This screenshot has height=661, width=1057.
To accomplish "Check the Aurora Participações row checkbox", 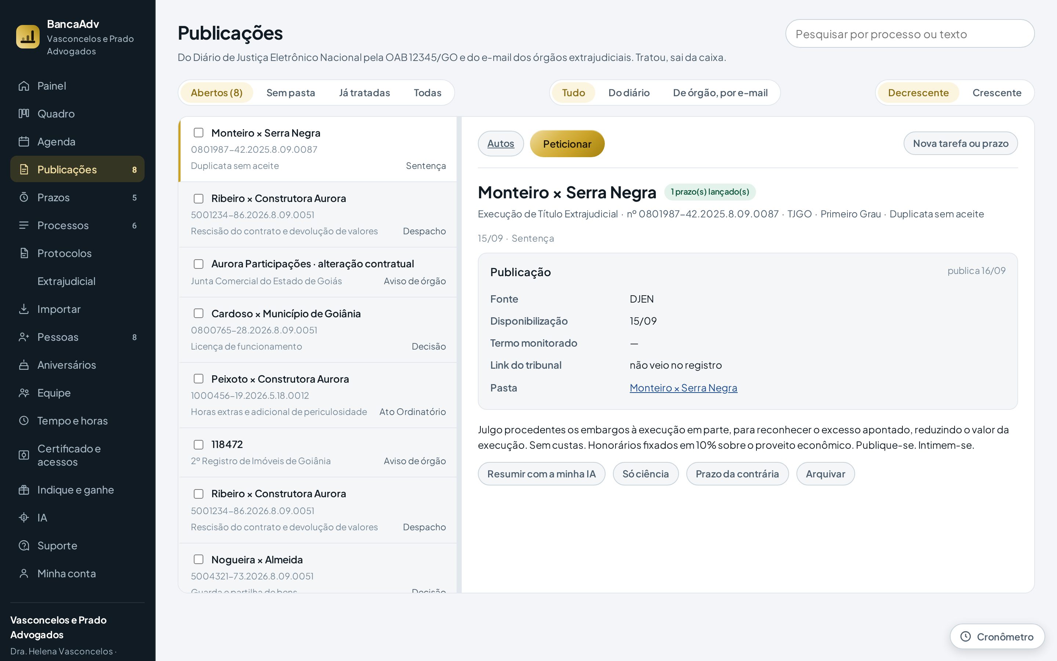I will pos(199,264).
